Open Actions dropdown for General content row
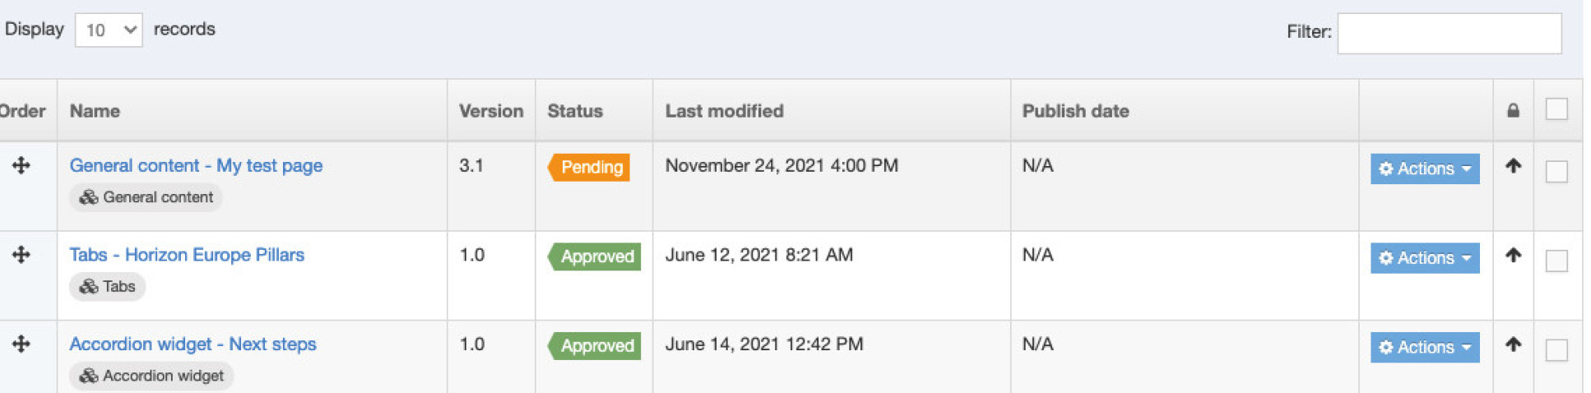The width and height of the screenshot is (1591, 393). tap(1424, 169)
